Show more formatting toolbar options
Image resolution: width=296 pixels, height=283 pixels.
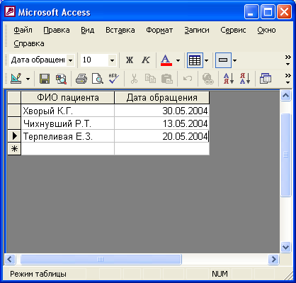tap(288, 60)
